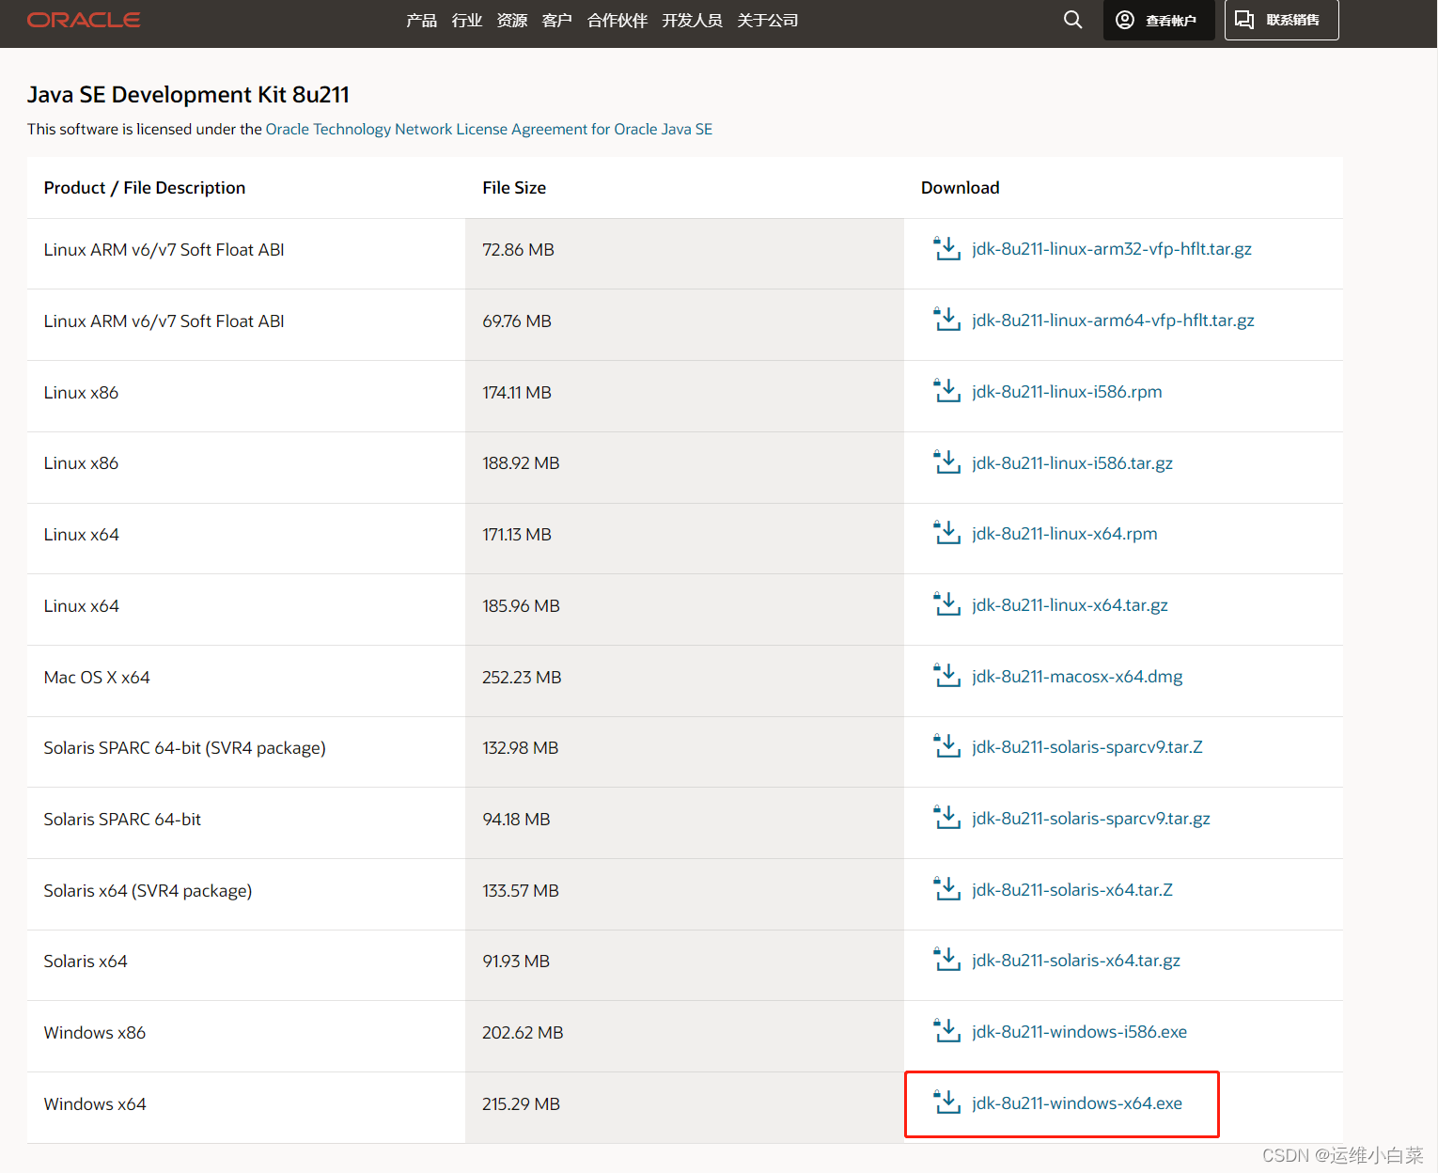
Task: Open the 开发人员 menu
Action: (692, 21)
